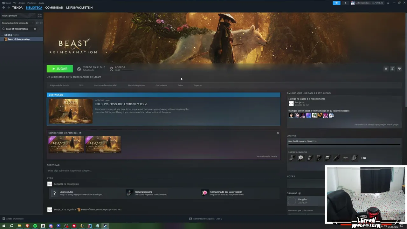
Task: Open the notifications bell
Action: click(345, 3)
